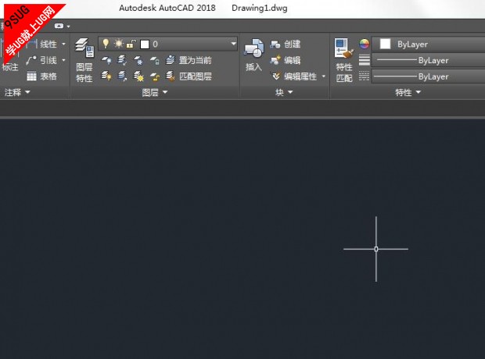485x359 pixels.
Task: Click the white ByLayer color swatch in the properties panel
Action: [x=385, y=44]
